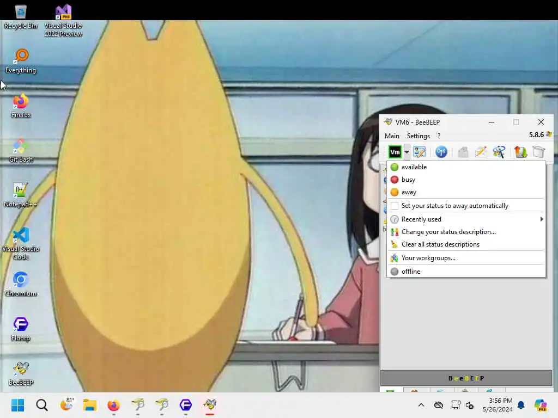558x418 pixels.
Task: Expand the Recently used submenu
Action: click(x=466, y=219)
